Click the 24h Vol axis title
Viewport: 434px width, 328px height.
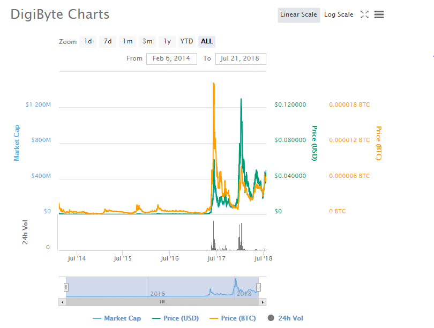[x=25, y=232]
